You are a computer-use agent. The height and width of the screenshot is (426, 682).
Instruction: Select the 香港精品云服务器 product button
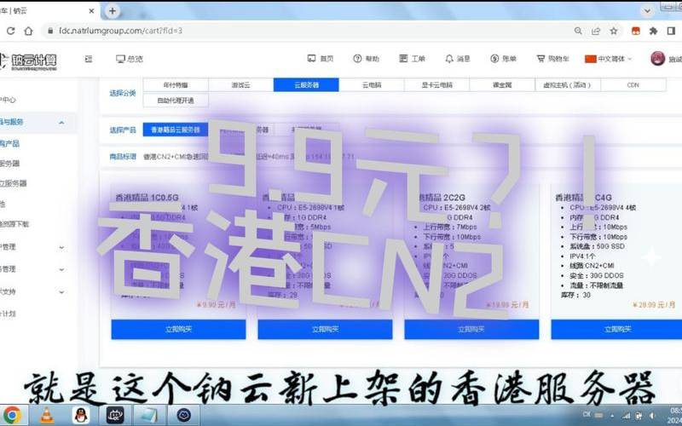point(176,130)
